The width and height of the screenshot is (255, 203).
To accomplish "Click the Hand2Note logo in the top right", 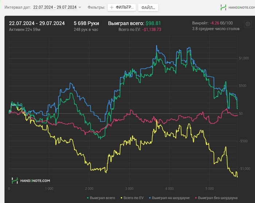I will tap(238, 7).
